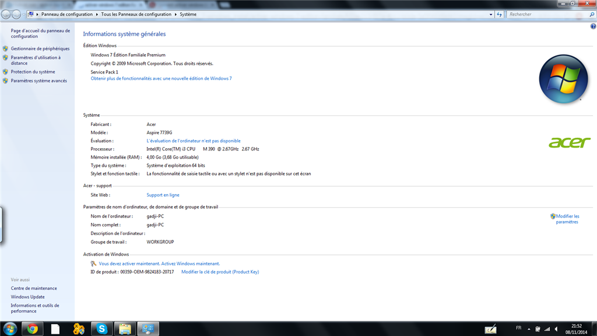Show hidden tray icons arrow
This screenshot has height=336, width=597.
click(529, 329)
